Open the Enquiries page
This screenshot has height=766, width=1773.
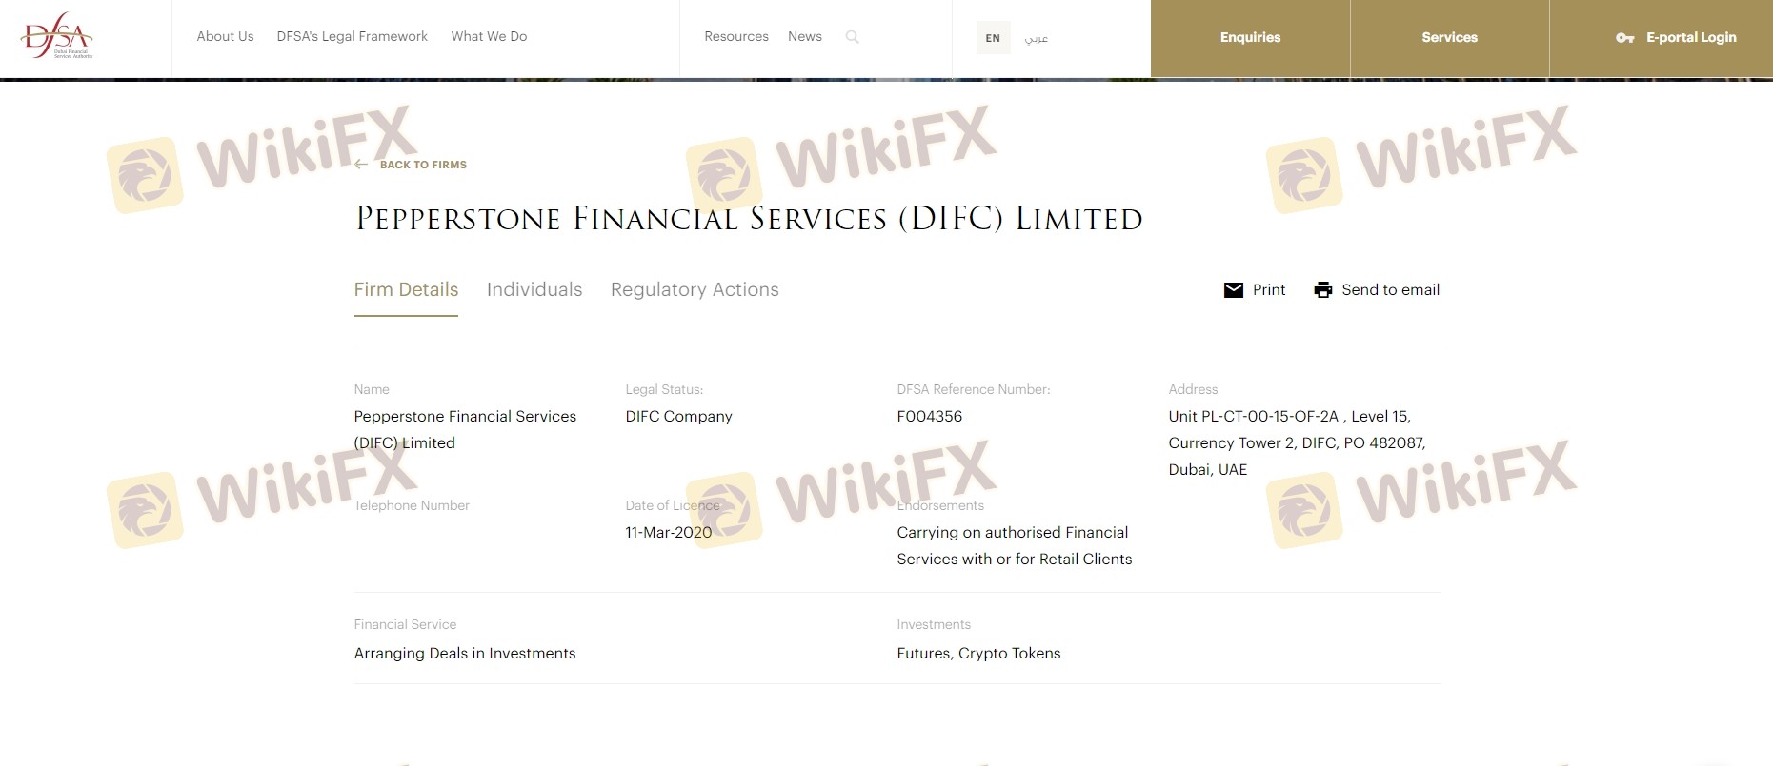click(x=1250, y=38)
